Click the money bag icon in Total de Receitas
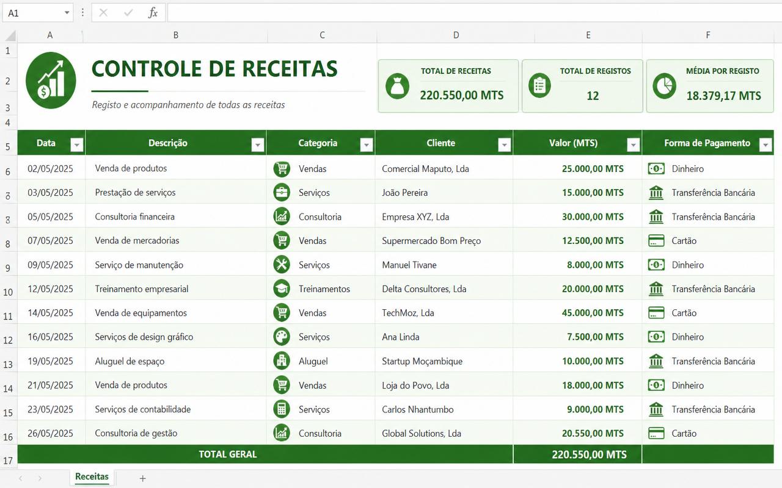The image size is (782, 488). click(x=398, y=86)
